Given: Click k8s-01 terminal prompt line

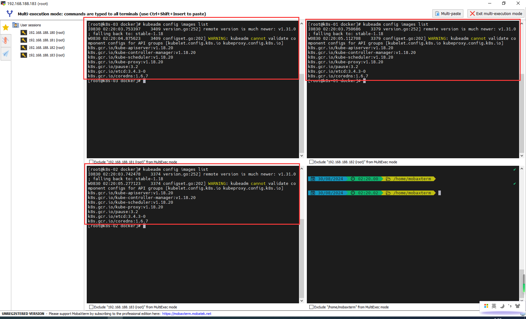Looking at the screenshot, I should (x=337, y=81).
